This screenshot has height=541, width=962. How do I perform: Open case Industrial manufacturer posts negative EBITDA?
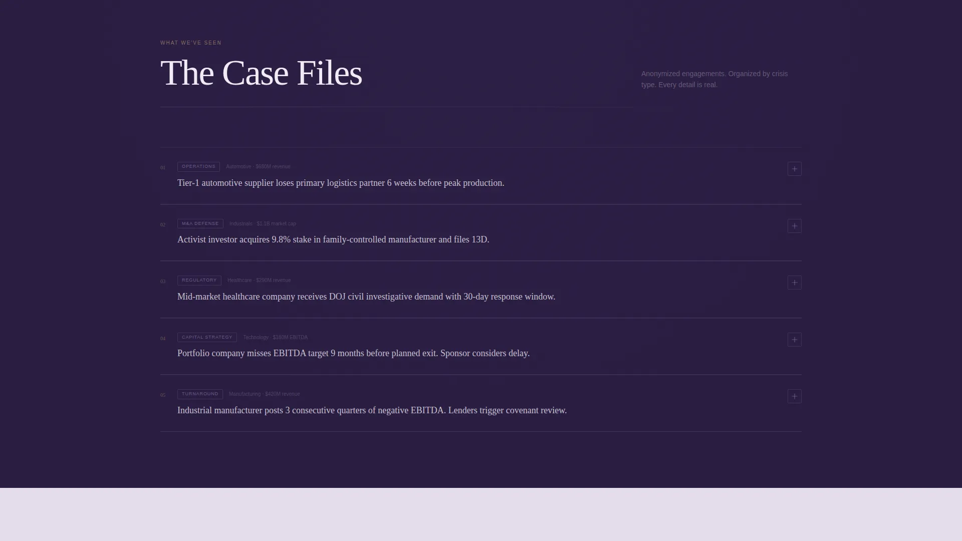(372, 410)
